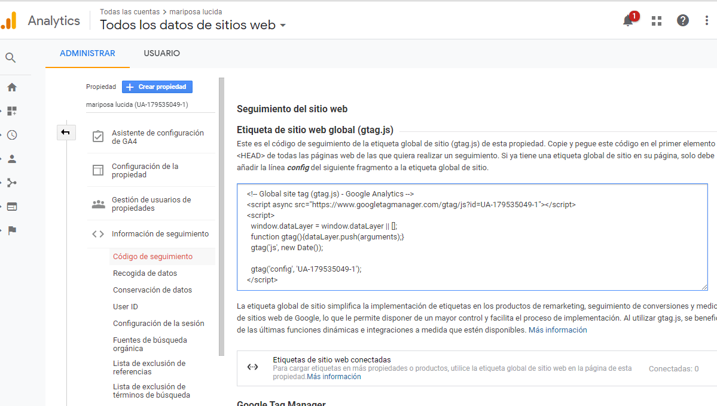Select property mariposa lucida (UA-179535049-1)

pyautogui.click(x=137, y=104)
